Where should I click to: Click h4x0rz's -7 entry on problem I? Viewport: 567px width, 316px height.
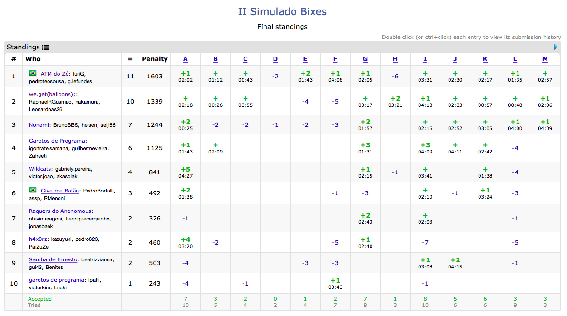425,243
